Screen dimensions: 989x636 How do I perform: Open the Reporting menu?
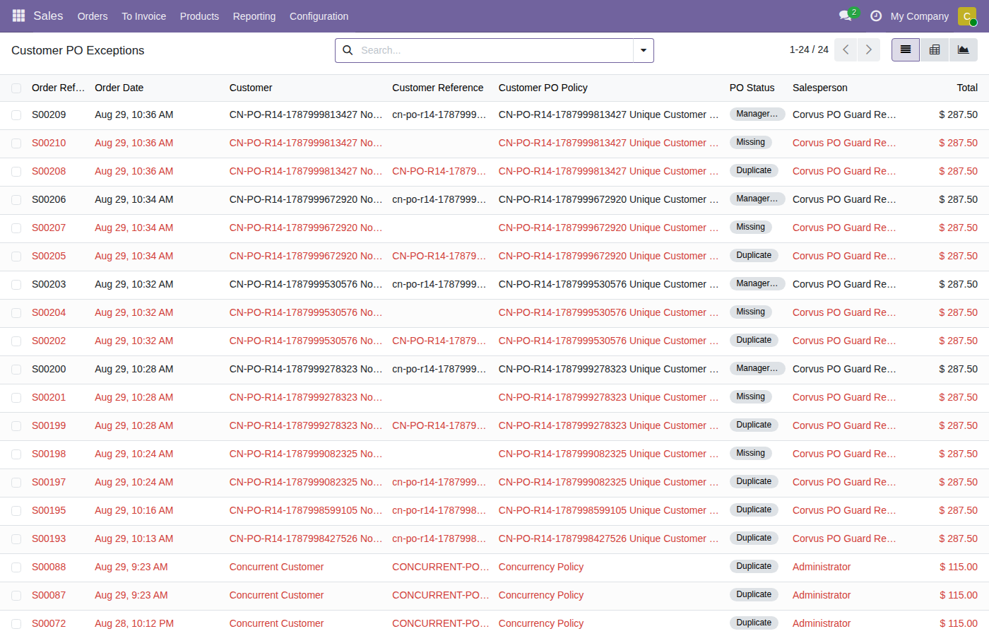point(254,16)
